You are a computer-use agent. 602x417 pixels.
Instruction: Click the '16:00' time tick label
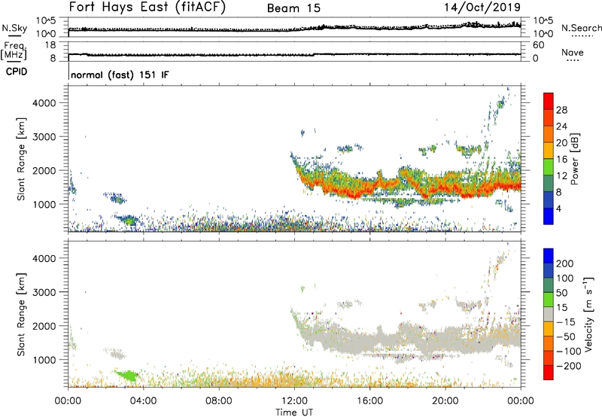pyautogui.click(x=369, y=401)
